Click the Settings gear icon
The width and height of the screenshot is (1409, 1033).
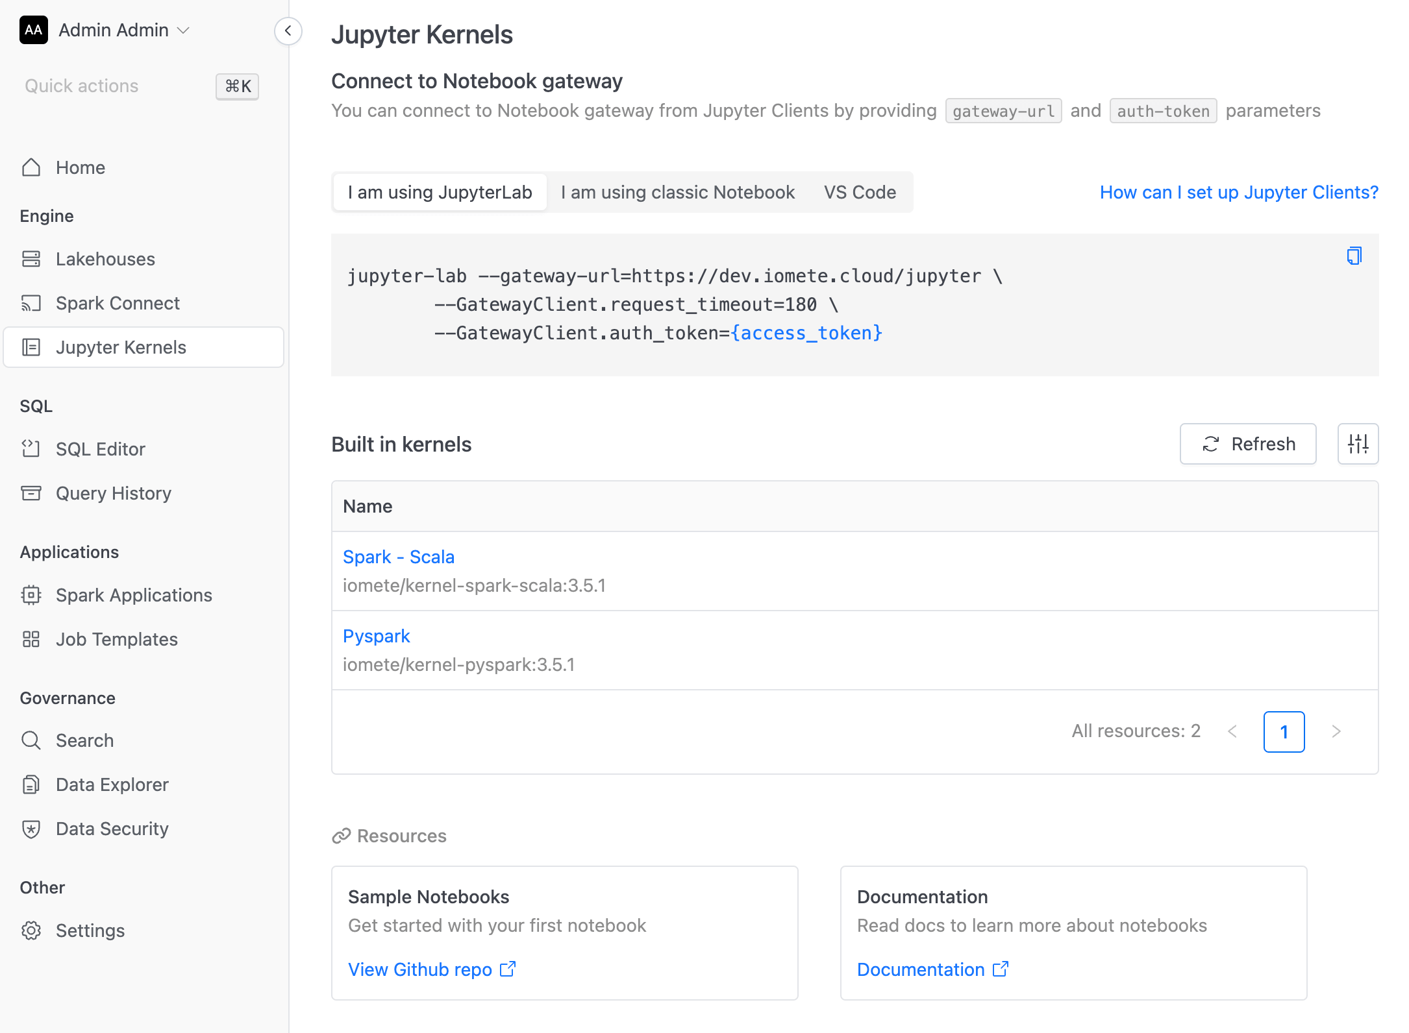tap(31, 930)
